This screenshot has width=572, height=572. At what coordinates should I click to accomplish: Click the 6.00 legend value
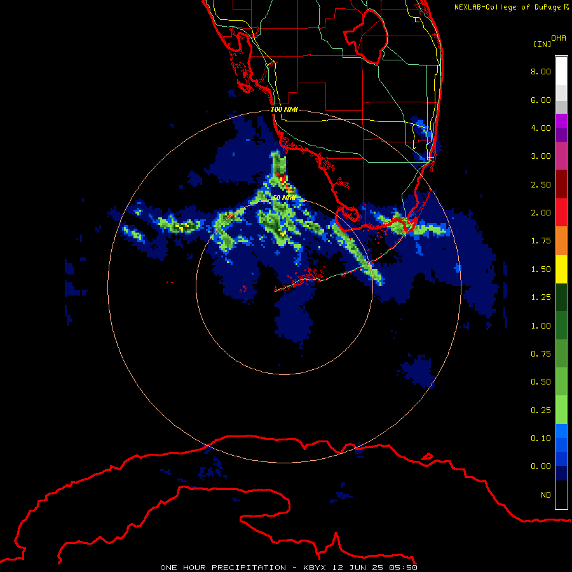(541, 100)
